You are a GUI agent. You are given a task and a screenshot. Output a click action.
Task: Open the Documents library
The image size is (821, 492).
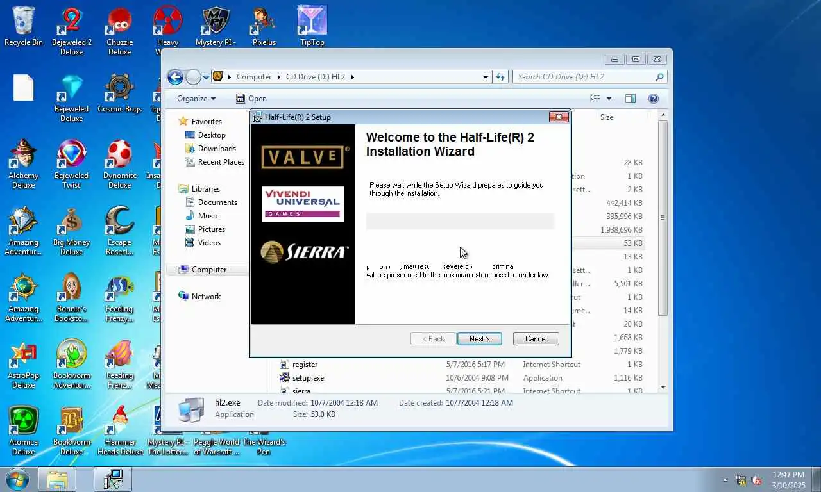coord(217,202)
